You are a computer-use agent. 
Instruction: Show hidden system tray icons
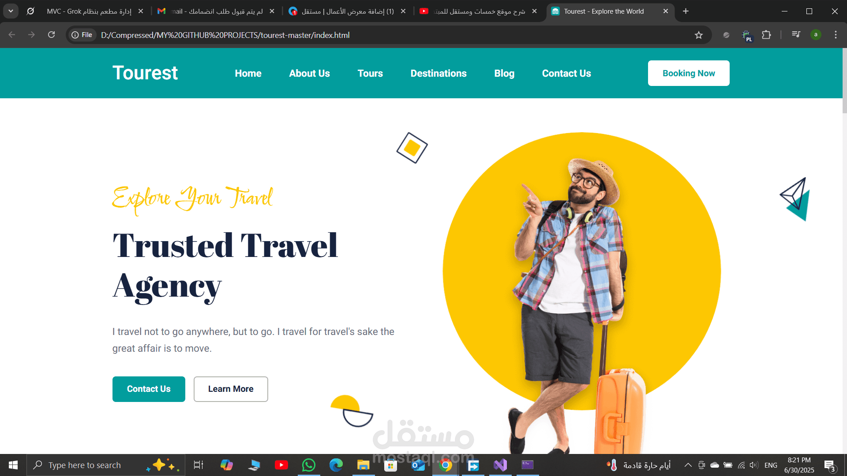point(688,465)
